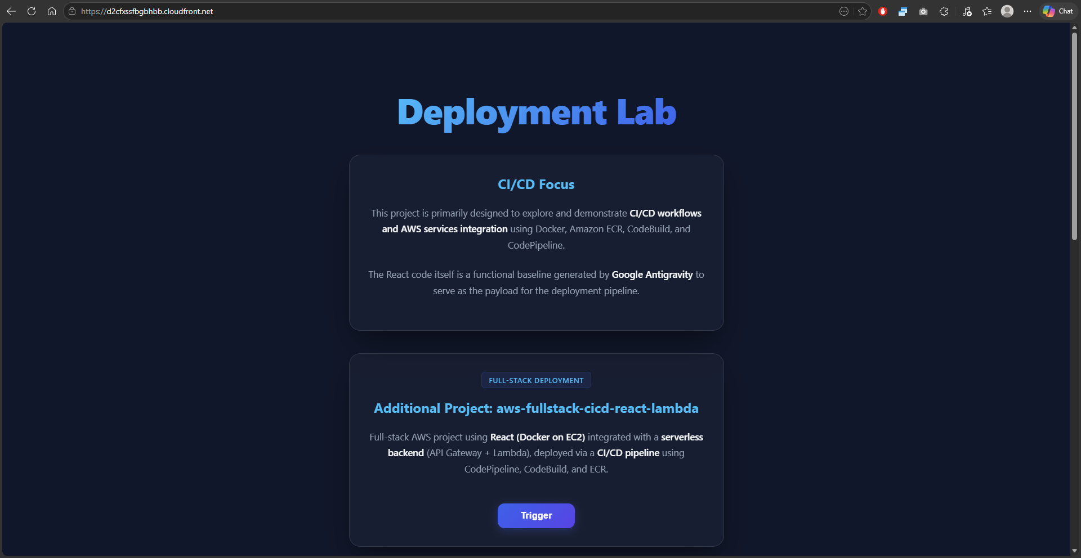This screenshot has width=1081, height=558.
Task: Open the media control music icon
Action: pyautogui.click(x=967, y=11)
